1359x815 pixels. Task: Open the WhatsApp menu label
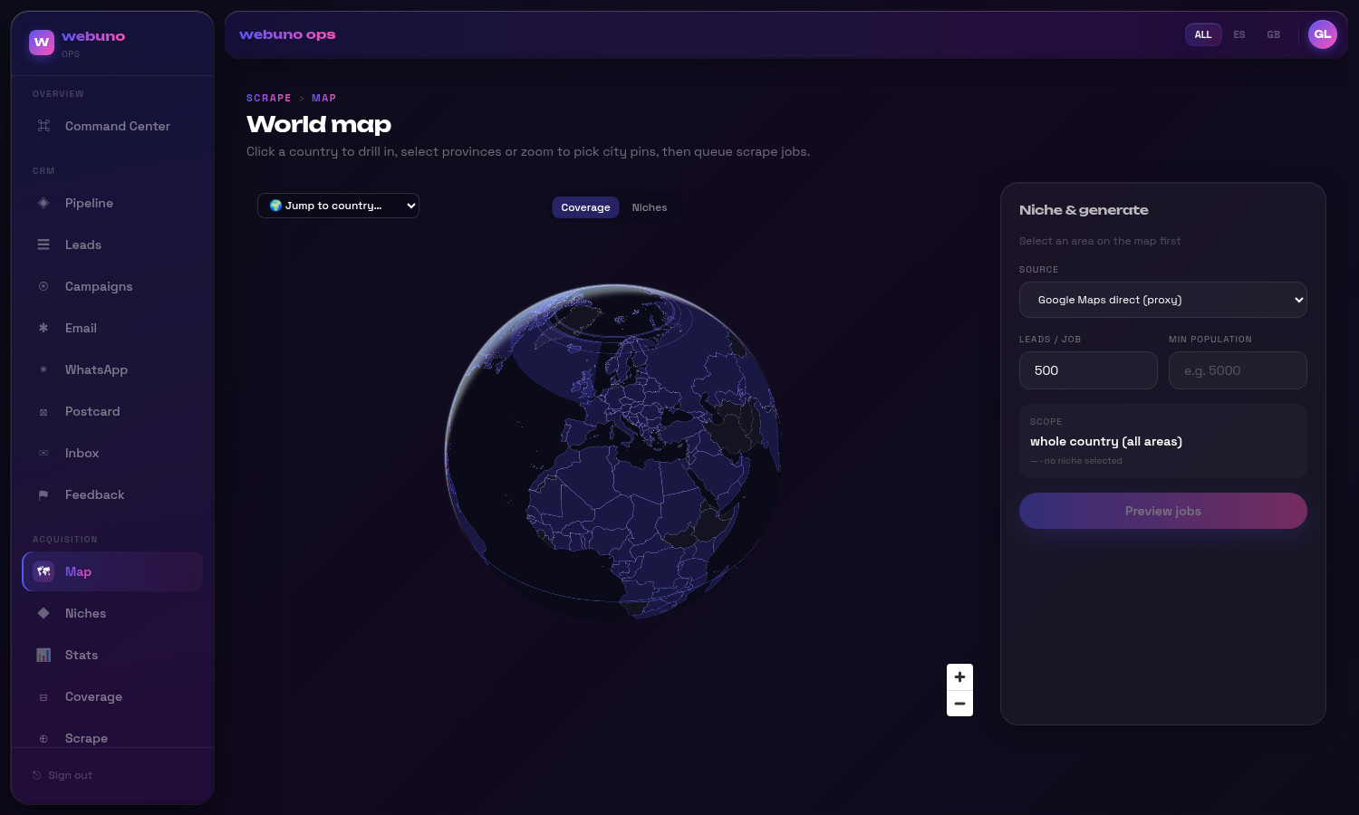click(96, 369)
